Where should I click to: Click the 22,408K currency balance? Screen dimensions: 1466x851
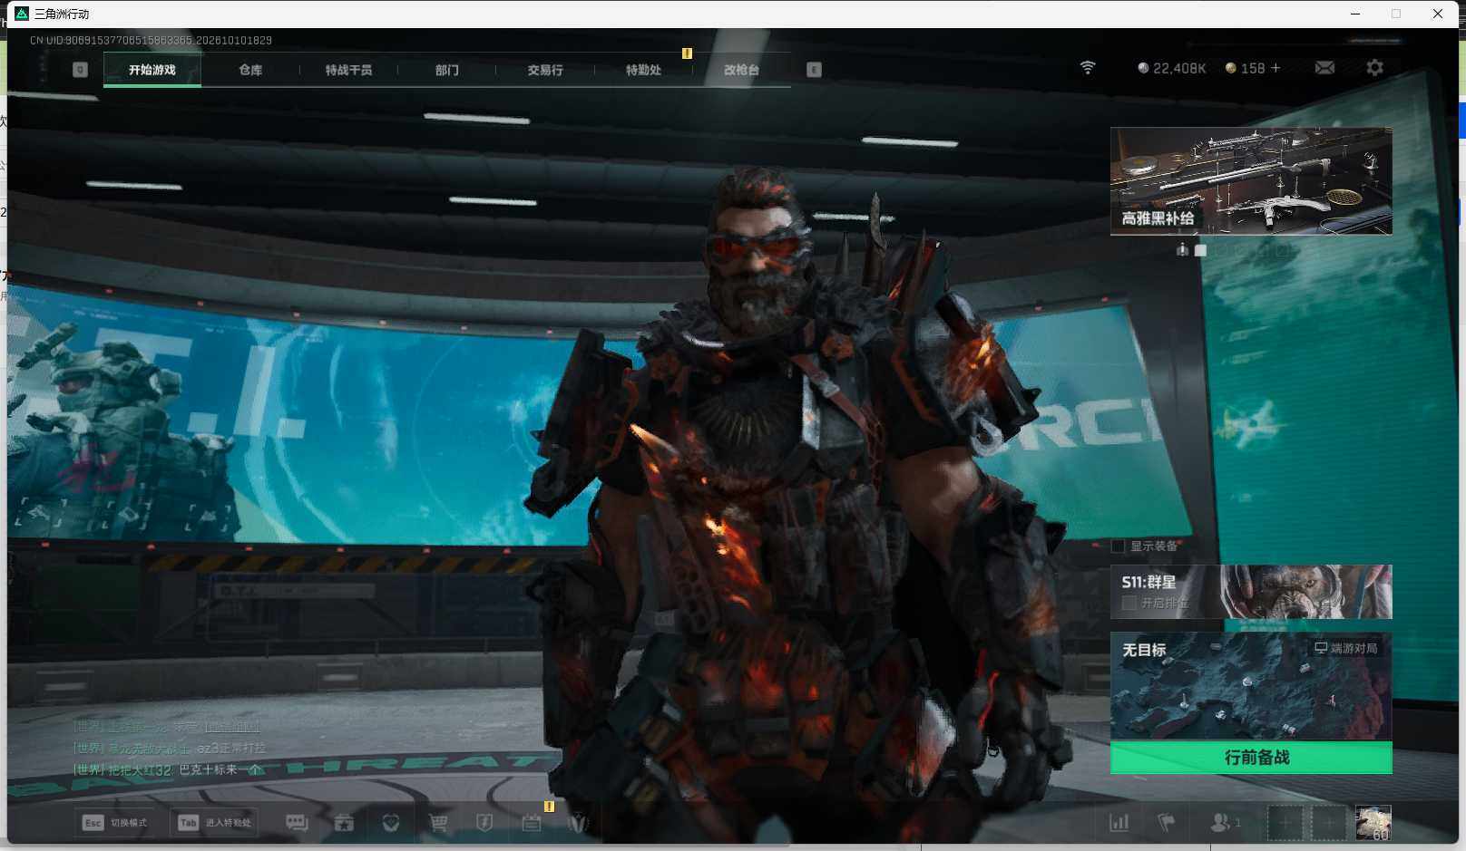point(1171,68)
